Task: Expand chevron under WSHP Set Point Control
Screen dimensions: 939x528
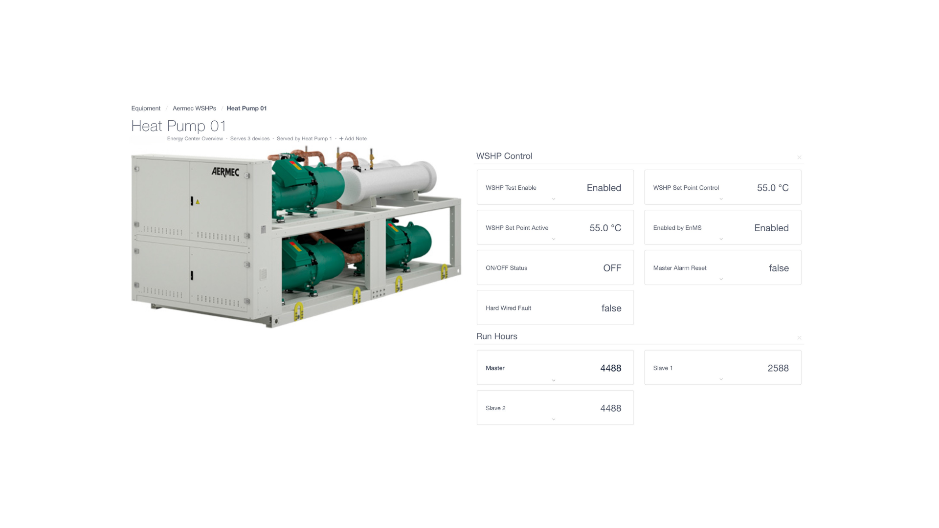Action: [x=721, y=199]
